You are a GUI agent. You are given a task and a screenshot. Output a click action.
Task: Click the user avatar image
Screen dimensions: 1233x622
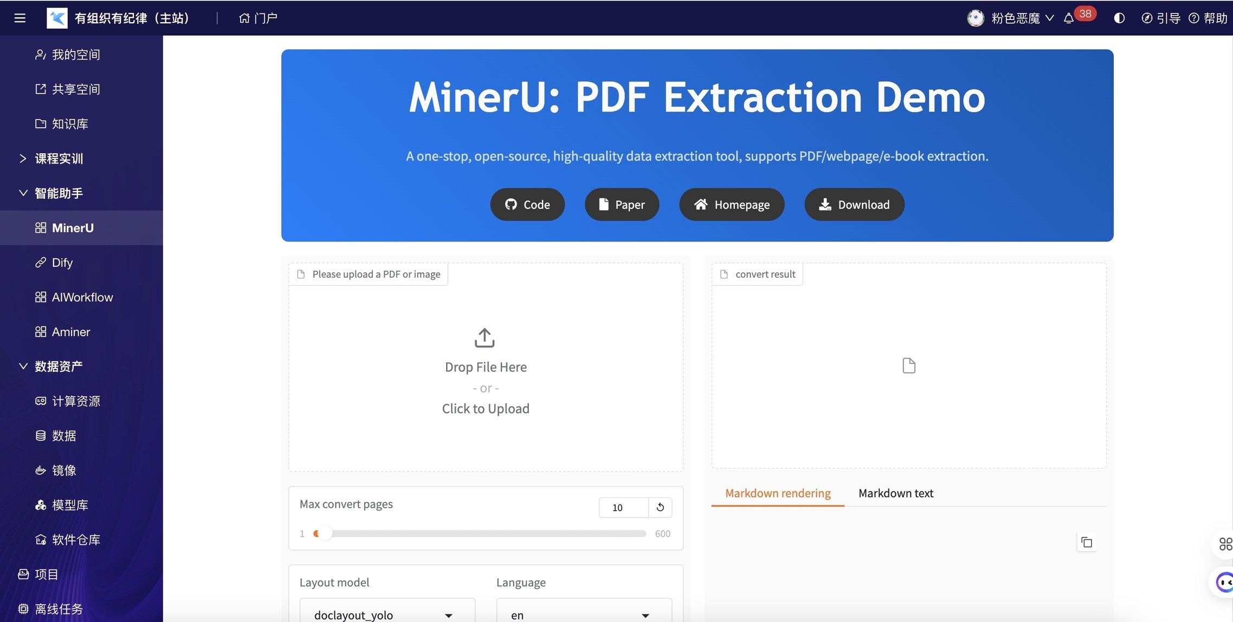(x=976, y=18)
